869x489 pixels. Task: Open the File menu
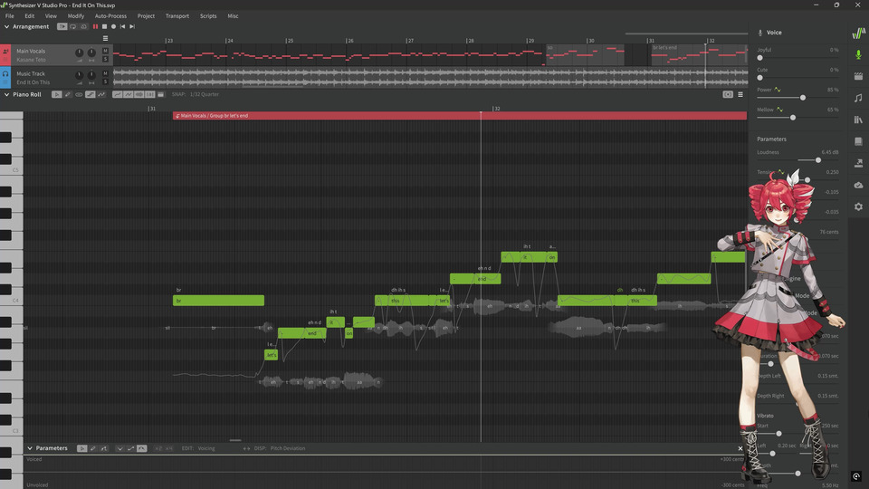click(9, 16)
